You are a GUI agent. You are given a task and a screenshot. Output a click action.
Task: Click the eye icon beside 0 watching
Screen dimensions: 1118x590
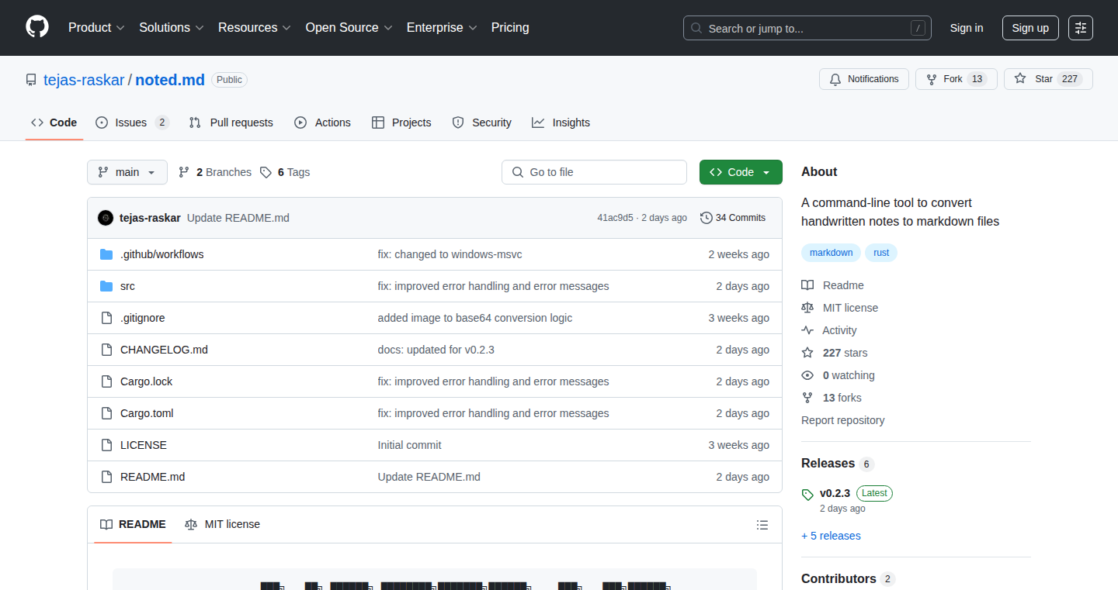(x=807, y=375)
